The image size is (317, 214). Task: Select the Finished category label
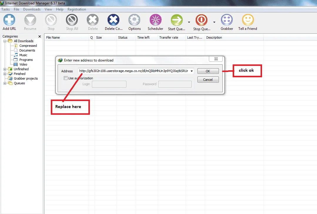(x=20, y=74)
